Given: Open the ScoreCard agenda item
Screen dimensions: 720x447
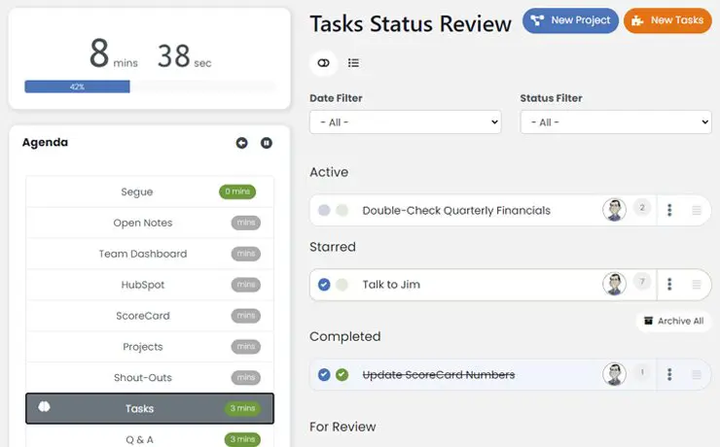Looking at the screenshot, I should point(150,316).
